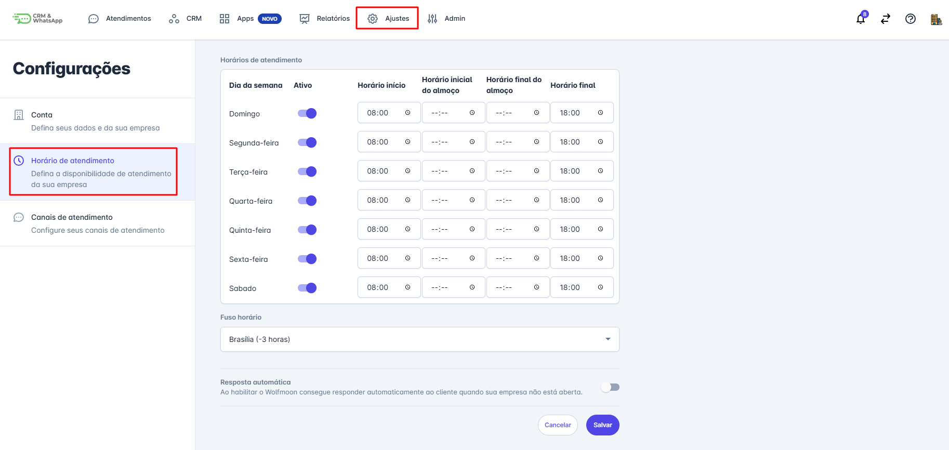Screen dimensions: 949x450
Task: Disable the Domingo active toggle
Action: tap(307, 113)
